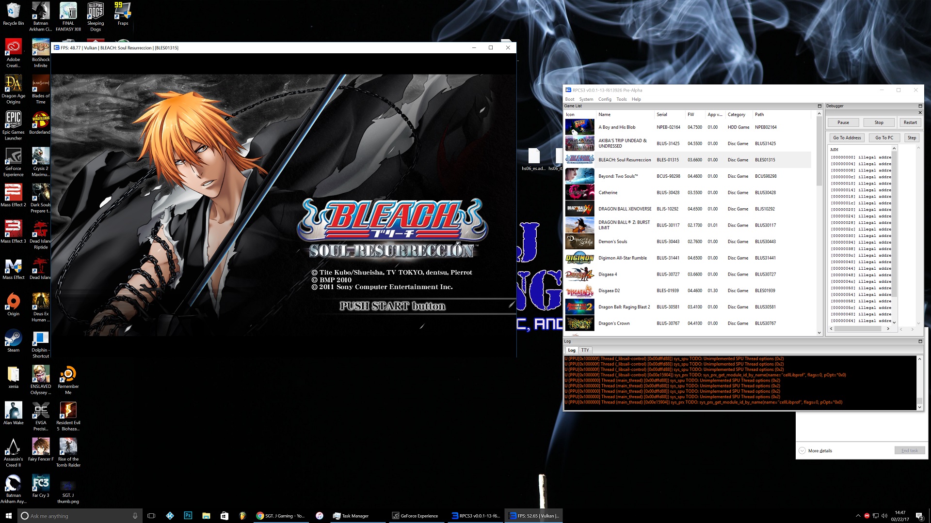The height and width of the screenshot is (523, 931).
Task: Click float icon on Debugger panel
Action: coord(920,106)
